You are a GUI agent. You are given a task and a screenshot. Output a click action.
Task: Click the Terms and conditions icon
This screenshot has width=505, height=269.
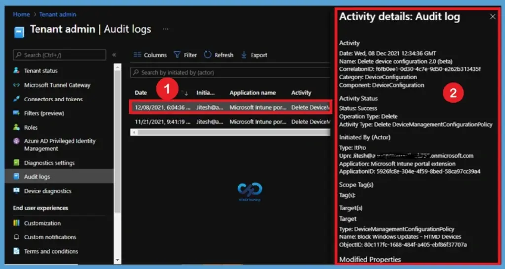coord(16,251)
